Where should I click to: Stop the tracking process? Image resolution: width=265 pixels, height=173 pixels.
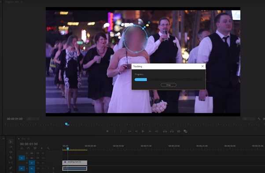pos(169,85)
